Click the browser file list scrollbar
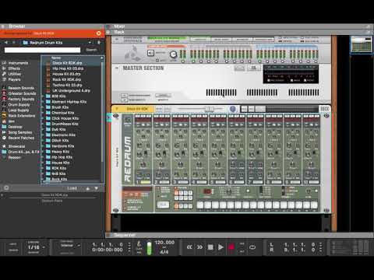 102,111
